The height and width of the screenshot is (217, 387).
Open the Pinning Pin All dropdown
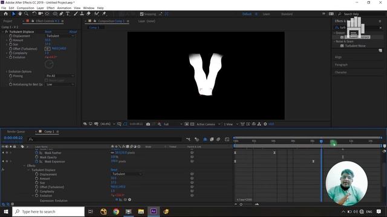(x=60, y=76)
